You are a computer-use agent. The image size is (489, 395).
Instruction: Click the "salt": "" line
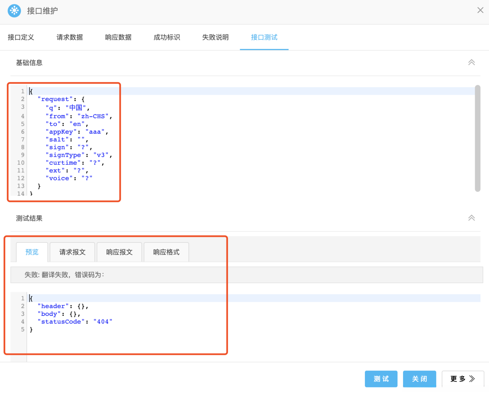coord(67,139)
